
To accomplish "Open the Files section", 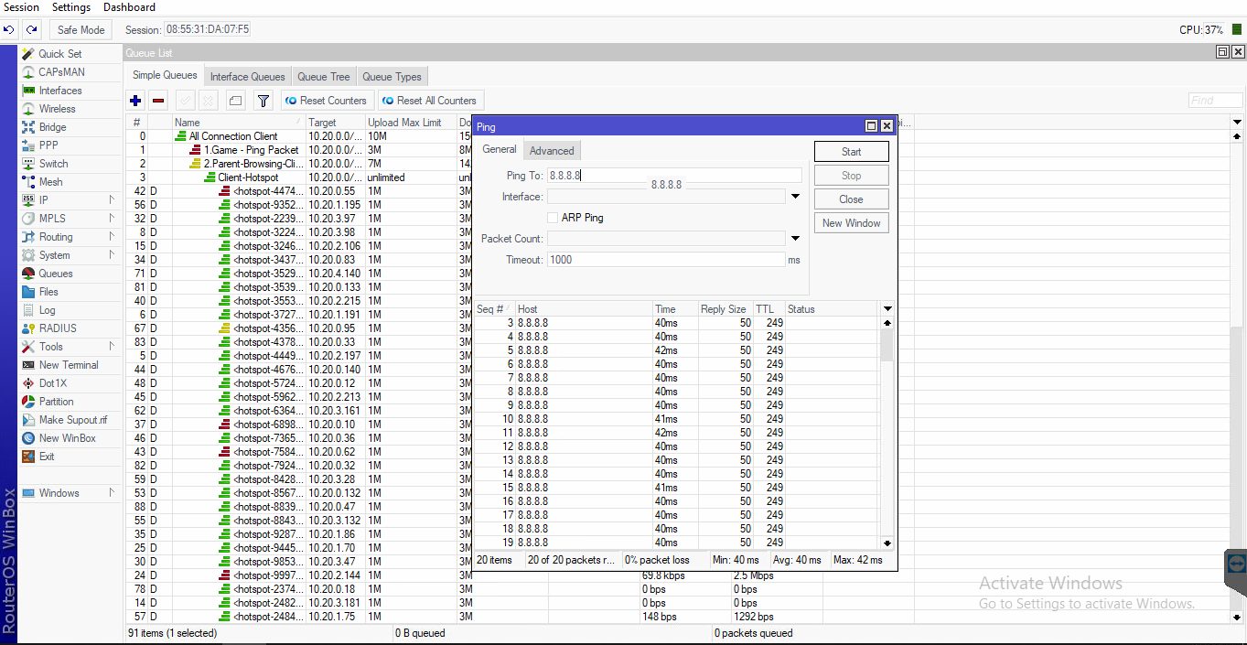I will pos(48,292).
